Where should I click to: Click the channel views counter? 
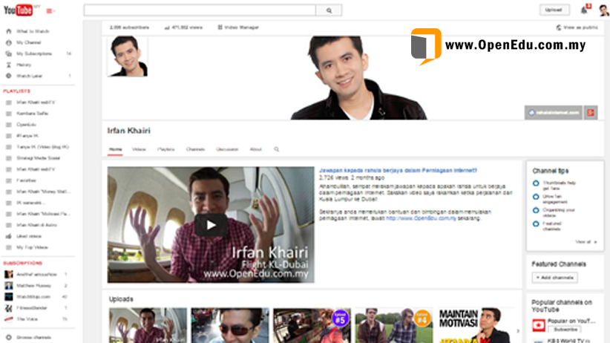point(183,27)
